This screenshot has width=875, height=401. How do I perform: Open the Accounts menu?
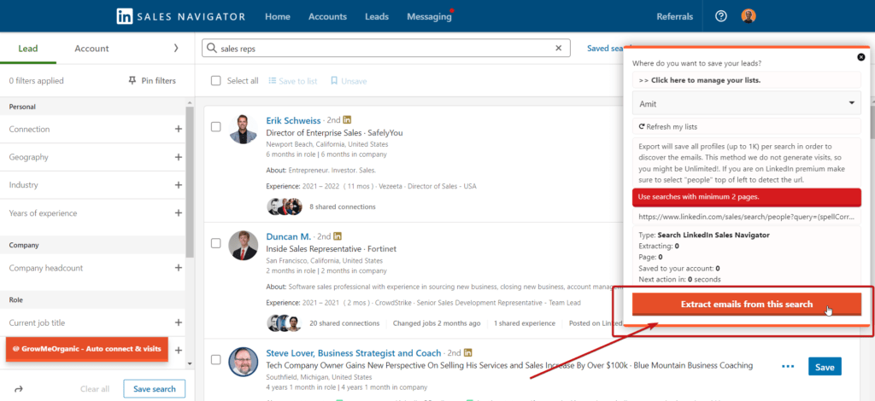(327, 17)
